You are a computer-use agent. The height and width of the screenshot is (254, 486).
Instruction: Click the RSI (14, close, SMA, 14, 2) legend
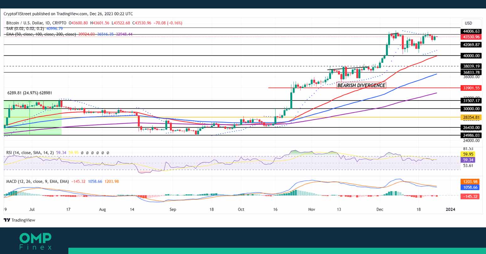point(30,153)
